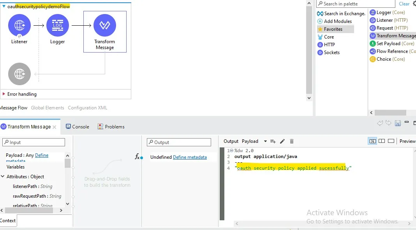Screen dimensions: 416x230
Task: Open the Configuration XML tab
Action: coord(88,108)
